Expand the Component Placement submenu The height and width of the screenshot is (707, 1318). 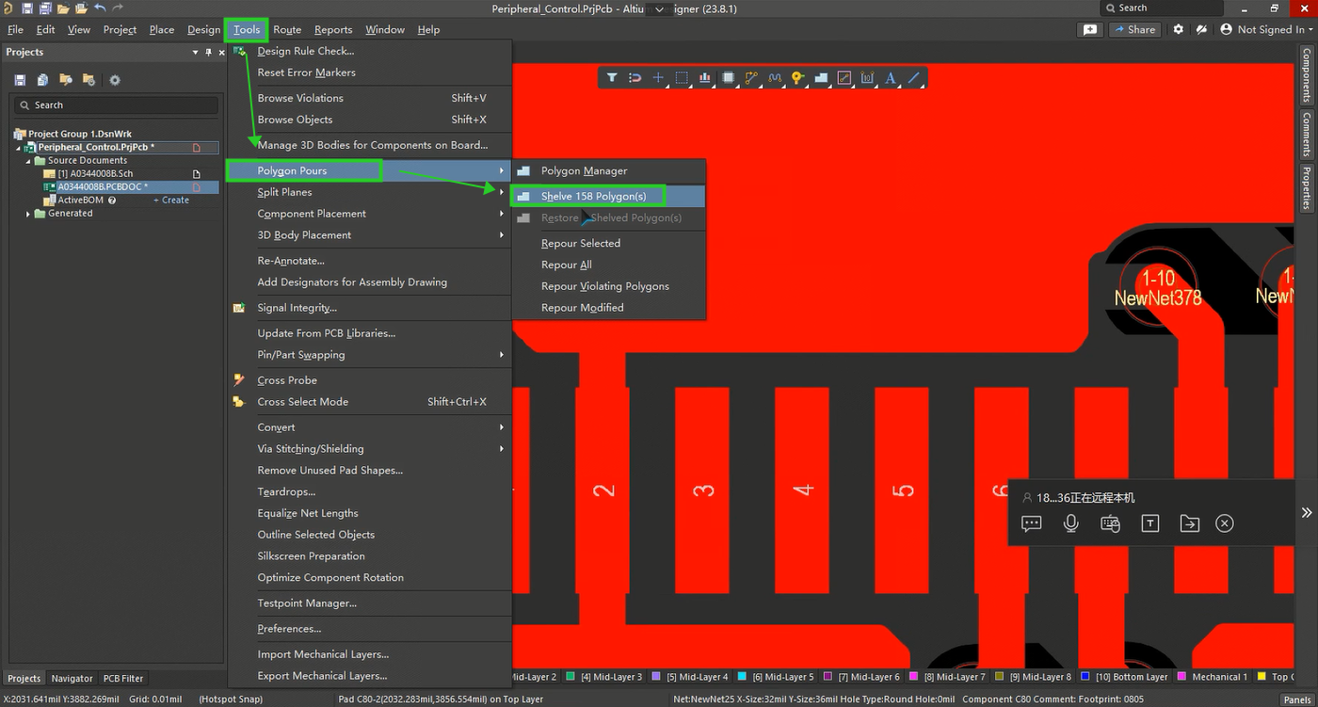312,214
